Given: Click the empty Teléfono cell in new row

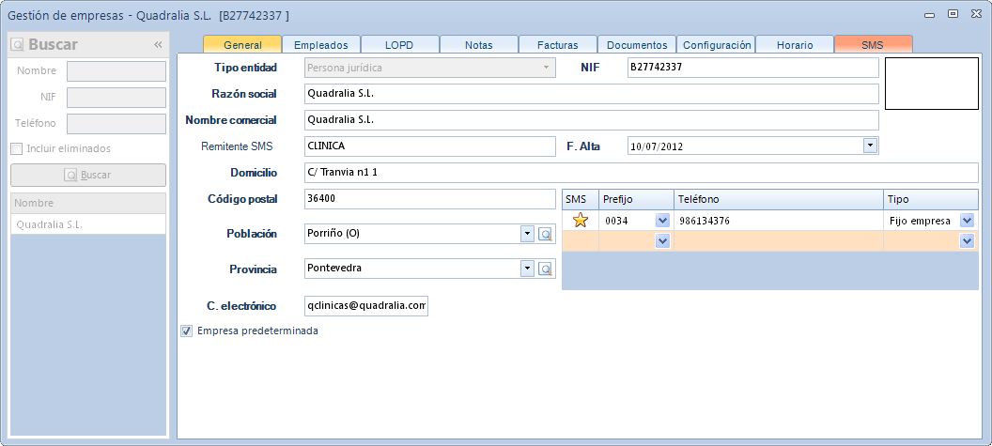Looking at the screenshot, I should [x=778, y=241].
